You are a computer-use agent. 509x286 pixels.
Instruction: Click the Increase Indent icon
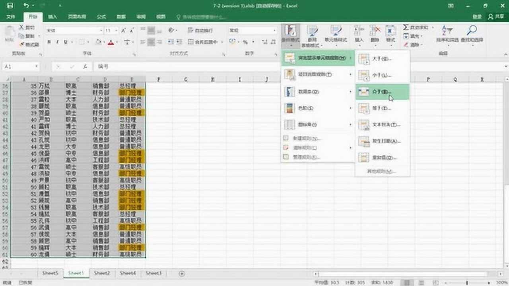180,42
